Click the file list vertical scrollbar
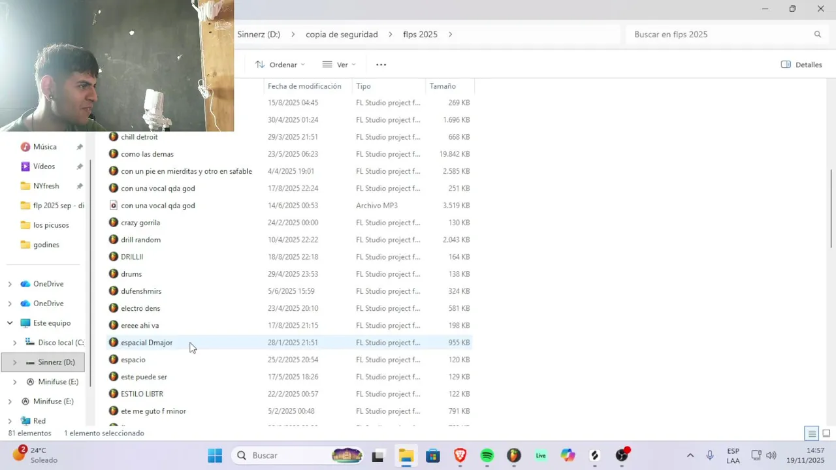The height and width of the screenshot is (470, 836). [831, 208]
